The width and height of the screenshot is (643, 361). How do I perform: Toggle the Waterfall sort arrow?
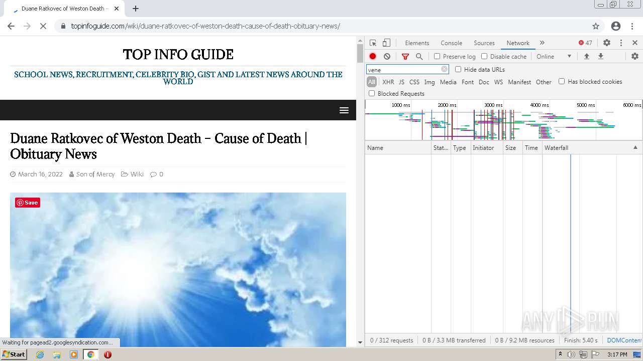click(635, 148)
